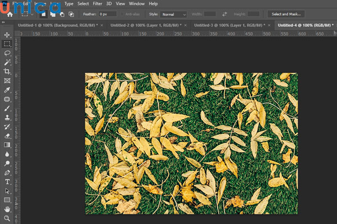Click the Feather input field
The height and width of the screenshot is (224, 337).
tap(107, 13)
